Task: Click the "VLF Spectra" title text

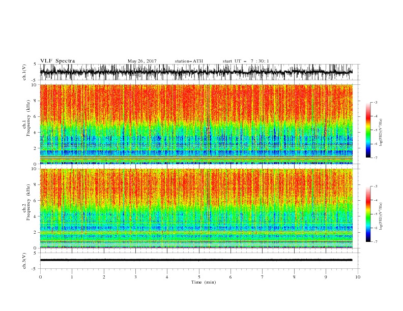Action: [57, 61]
